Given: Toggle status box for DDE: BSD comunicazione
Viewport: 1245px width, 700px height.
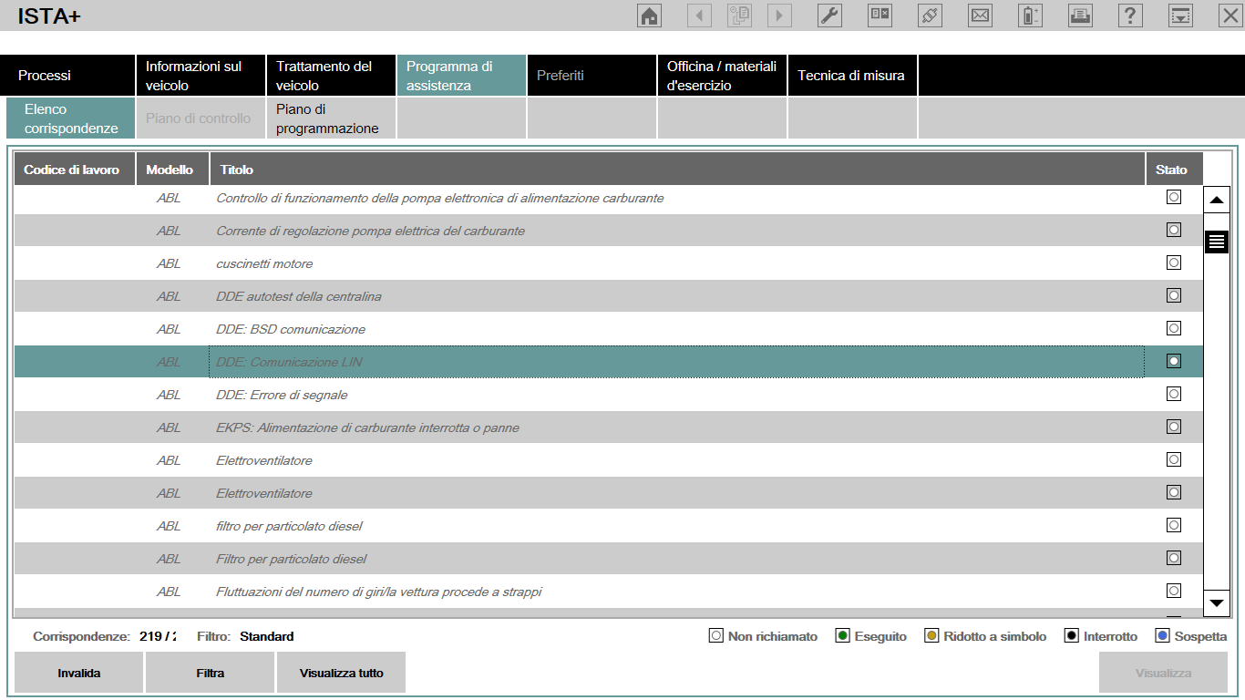Looking at the screenshot, I should coord(1174,328).
